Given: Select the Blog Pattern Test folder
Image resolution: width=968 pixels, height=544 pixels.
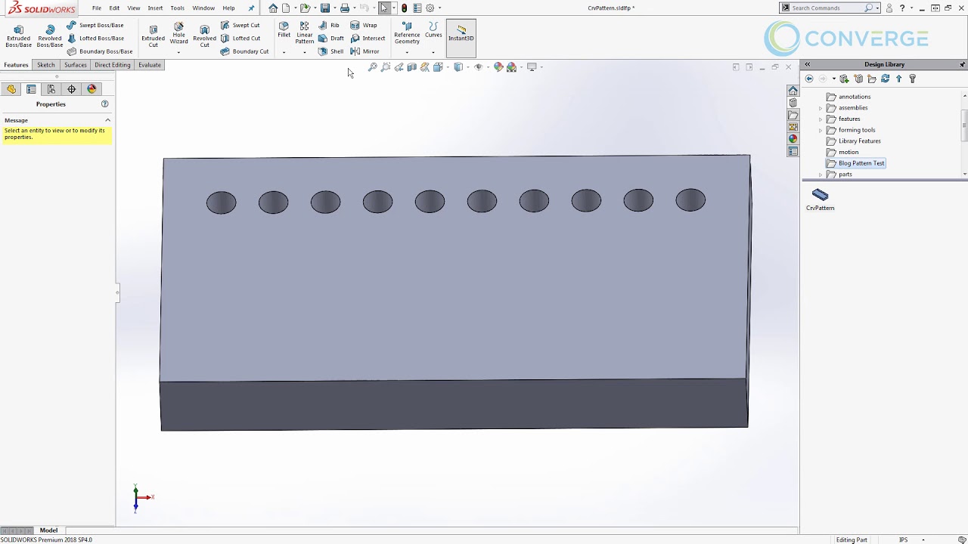Looking at the screenshot, I should tap(855, 163).
